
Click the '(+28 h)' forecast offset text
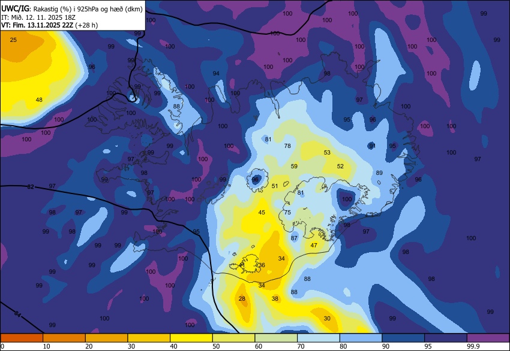tap(86, 25)
